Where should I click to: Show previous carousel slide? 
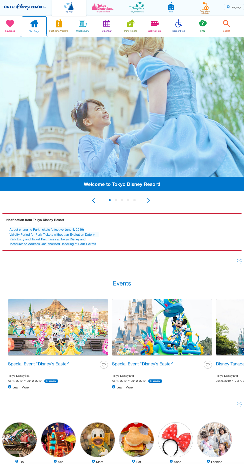tap(94, 200)
